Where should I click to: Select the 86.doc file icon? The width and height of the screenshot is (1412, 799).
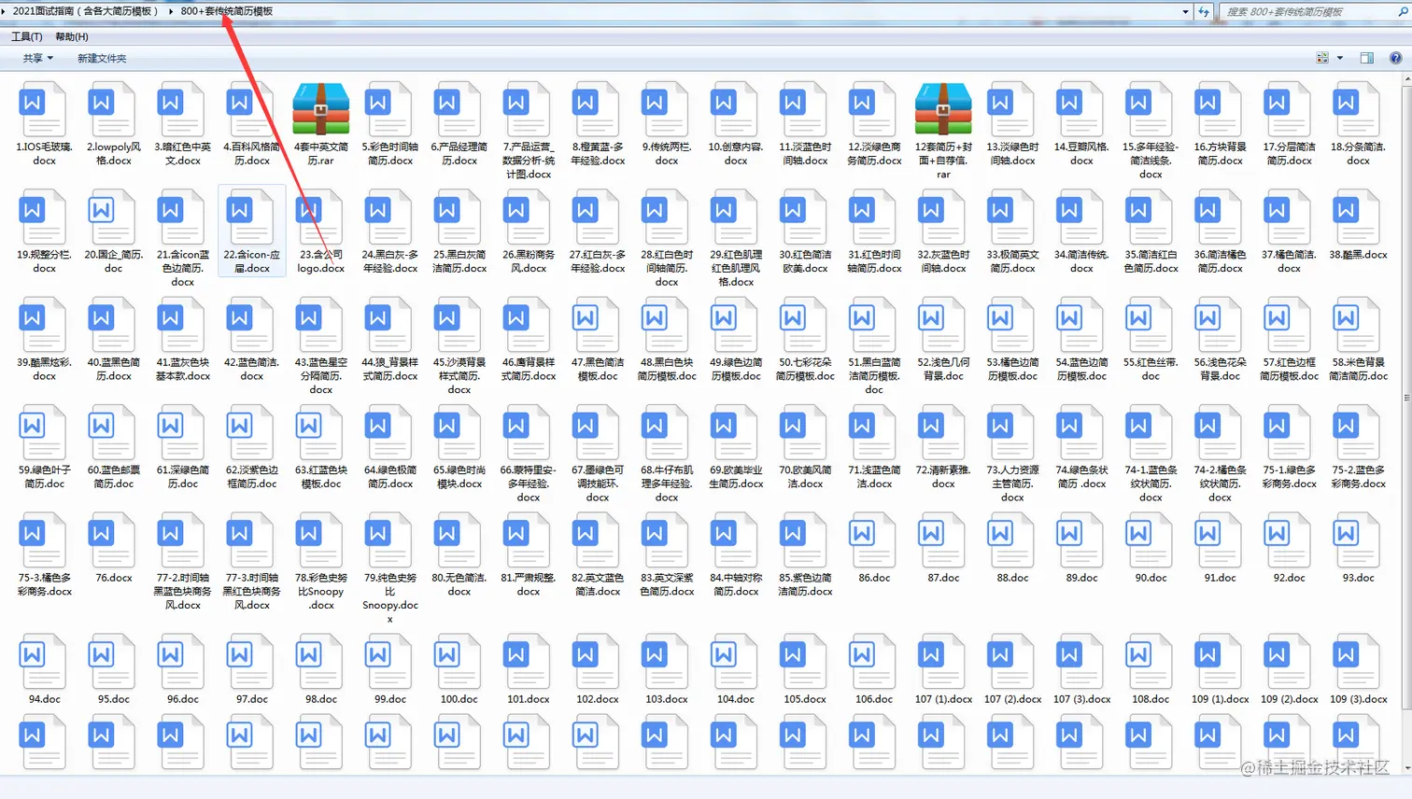click(x=873, y=540)
